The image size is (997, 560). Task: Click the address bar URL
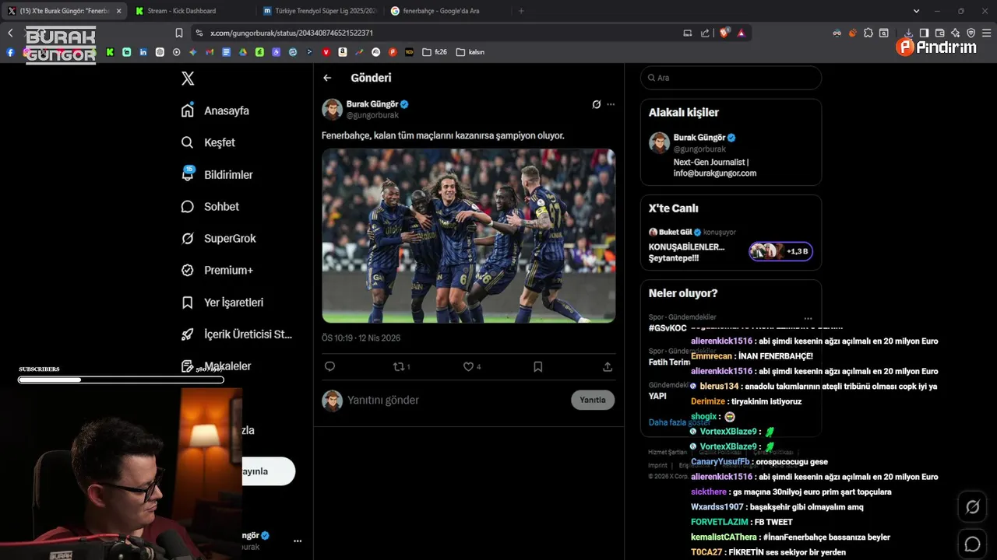coord(292,33)
